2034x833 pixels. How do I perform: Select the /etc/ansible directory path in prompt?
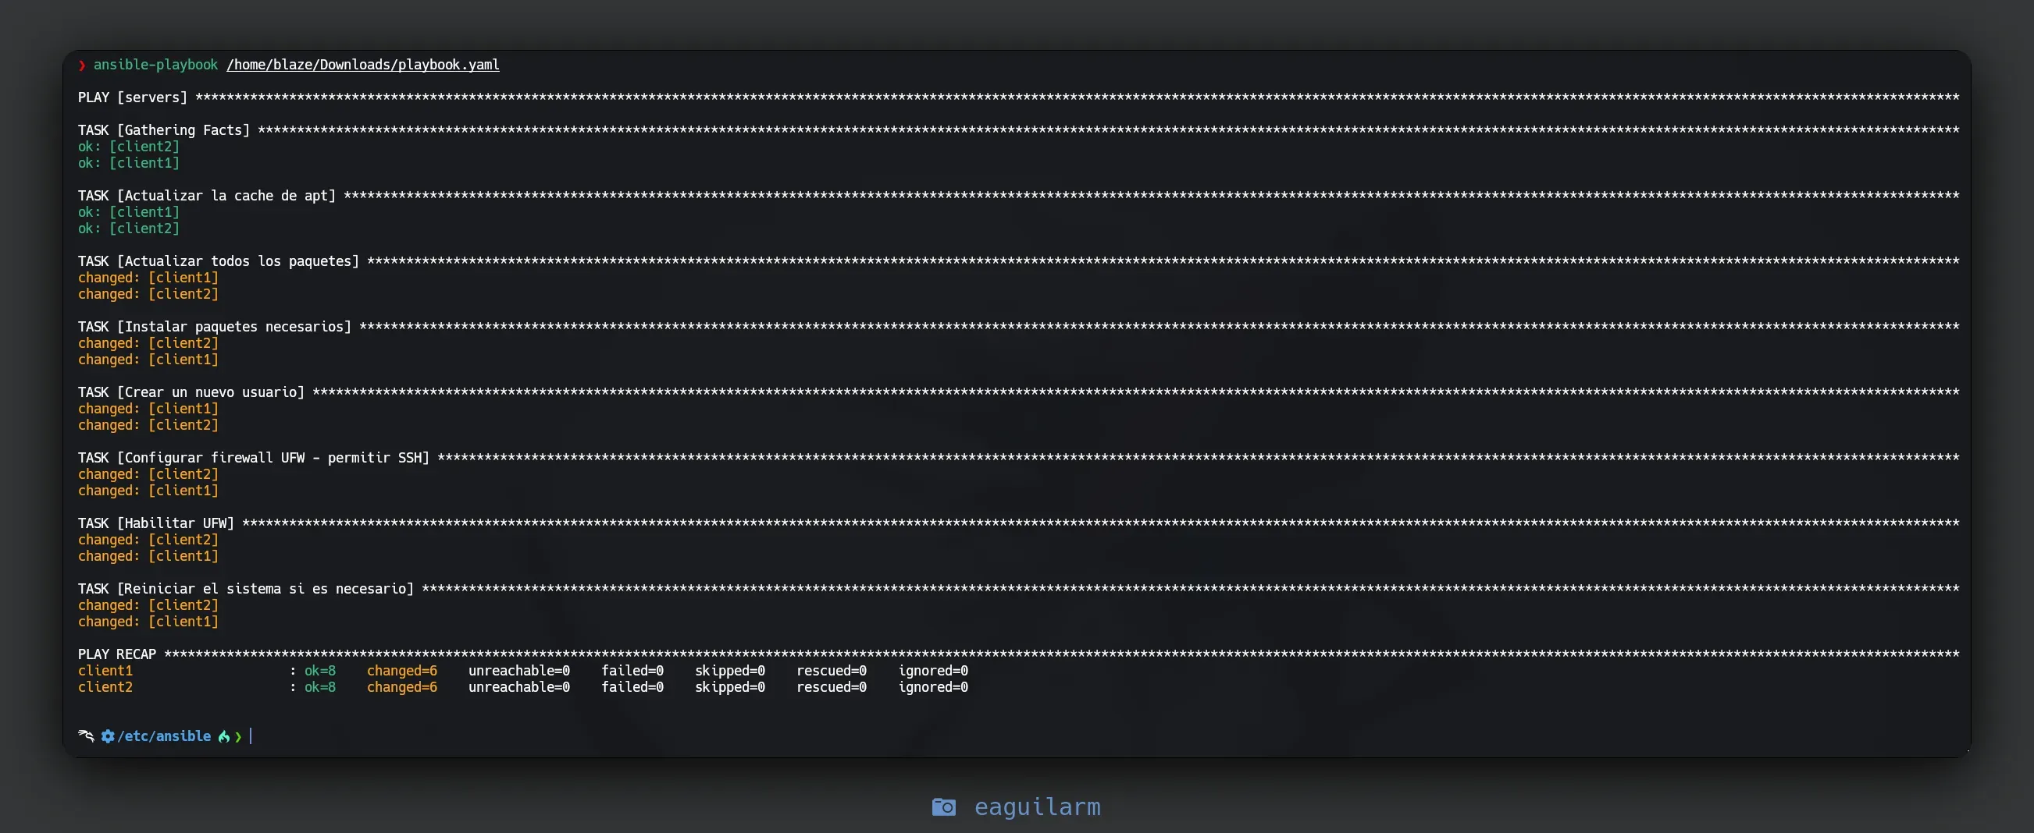164,736
